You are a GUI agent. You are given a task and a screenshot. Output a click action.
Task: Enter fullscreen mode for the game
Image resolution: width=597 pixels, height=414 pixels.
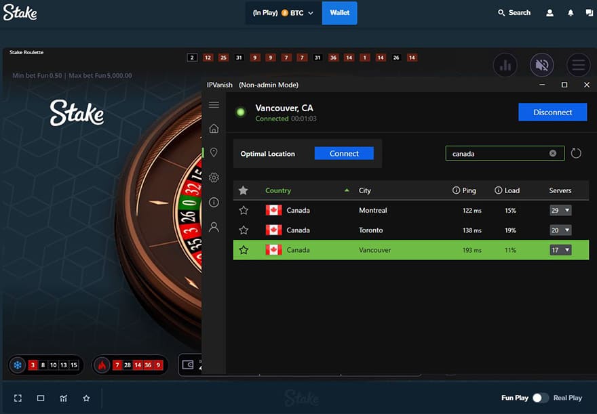click(x=18, y=398)
